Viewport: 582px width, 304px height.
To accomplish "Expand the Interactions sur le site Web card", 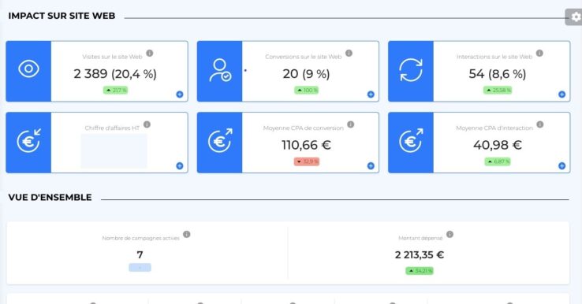I will (562, 95).
